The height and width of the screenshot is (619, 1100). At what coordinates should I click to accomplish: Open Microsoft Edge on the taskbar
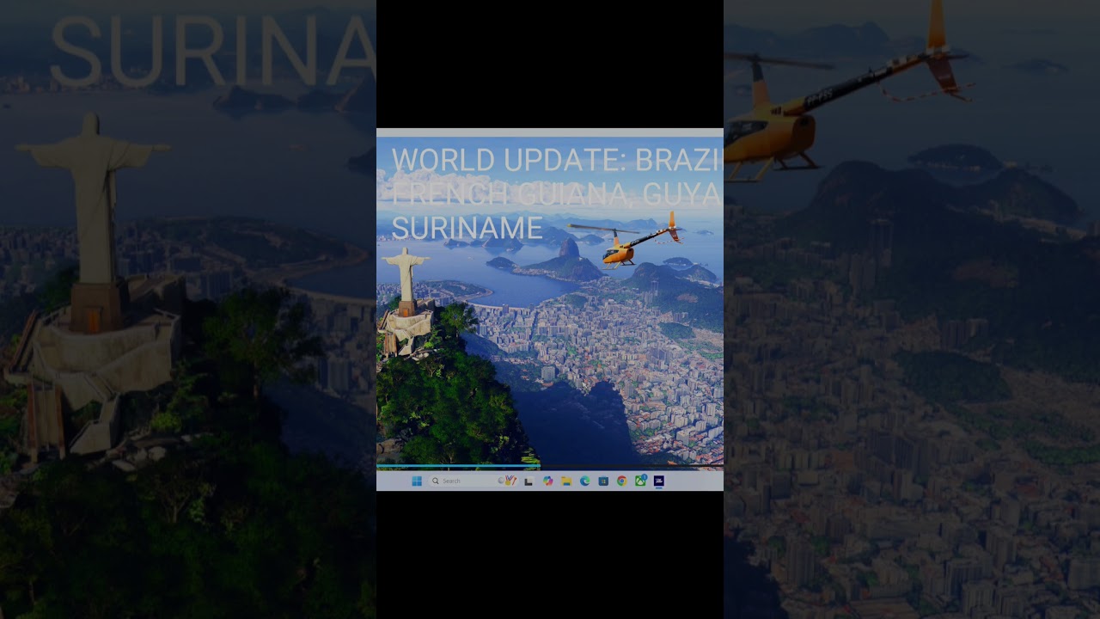pyautogui.click(x=585, y=481)
